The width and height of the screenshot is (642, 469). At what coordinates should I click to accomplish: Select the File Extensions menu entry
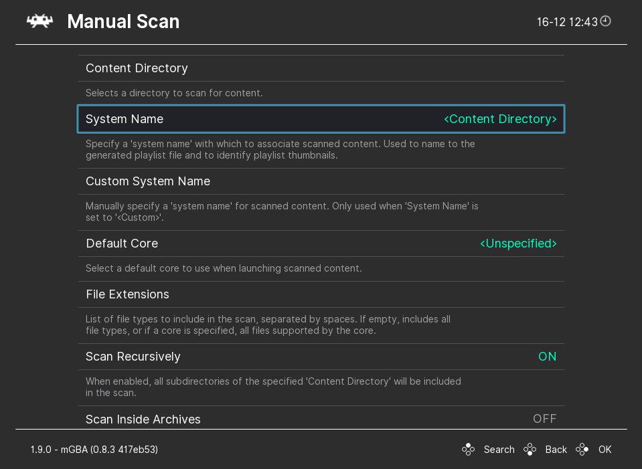pyautogui.click(x=127, y=294)
